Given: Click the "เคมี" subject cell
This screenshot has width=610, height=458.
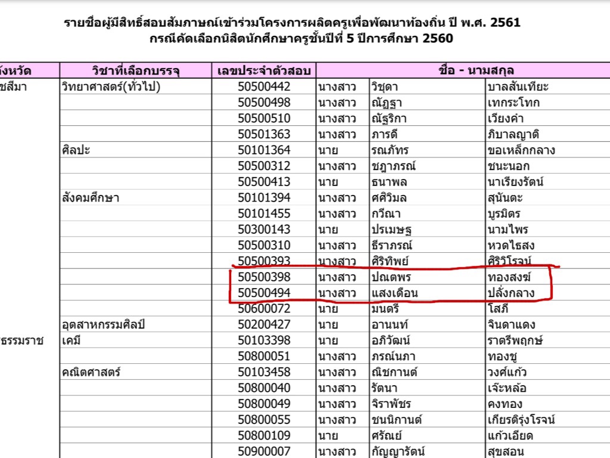Looking at the screenshot, I should (x=72, y=341).
